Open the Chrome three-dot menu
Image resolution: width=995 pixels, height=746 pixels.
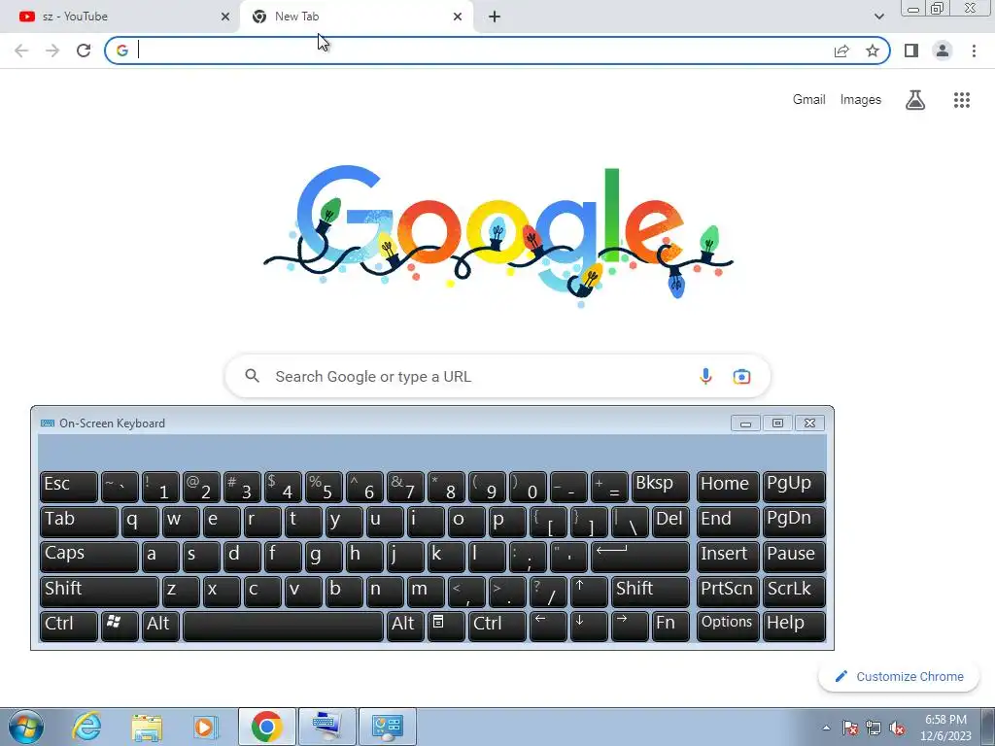(974, 51)
